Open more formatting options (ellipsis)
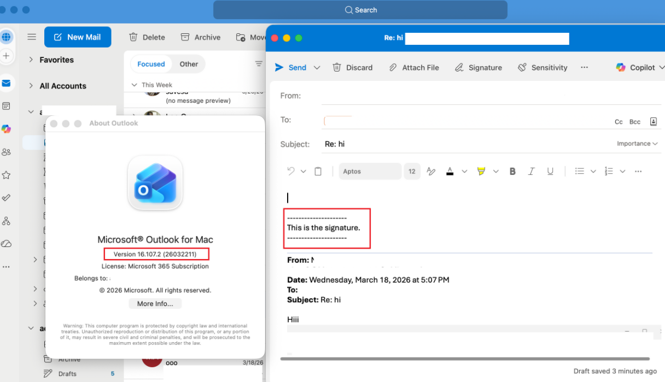 pos(638,171)
